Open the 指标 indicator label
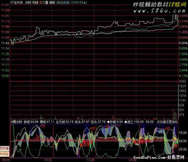Screen dimensions: 188x162 (x=52, y=3)
